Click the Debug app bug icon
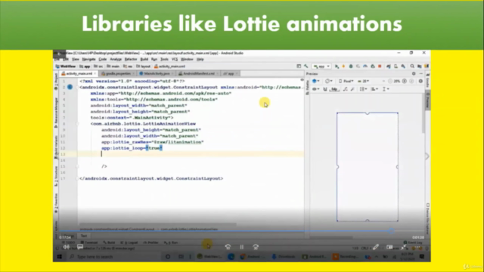 click(351, 66)
